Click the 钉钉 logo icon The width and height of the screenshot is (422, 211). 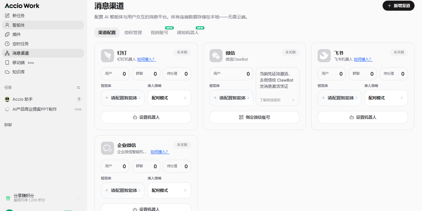point(108,56)
